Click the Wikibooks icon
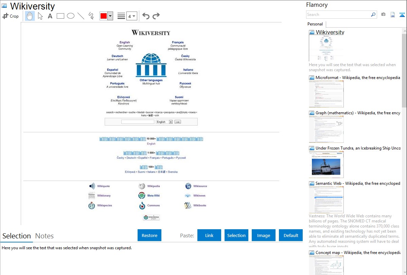Image resolution: width=407 pixels, height=275 pixels. pos(188,205)
